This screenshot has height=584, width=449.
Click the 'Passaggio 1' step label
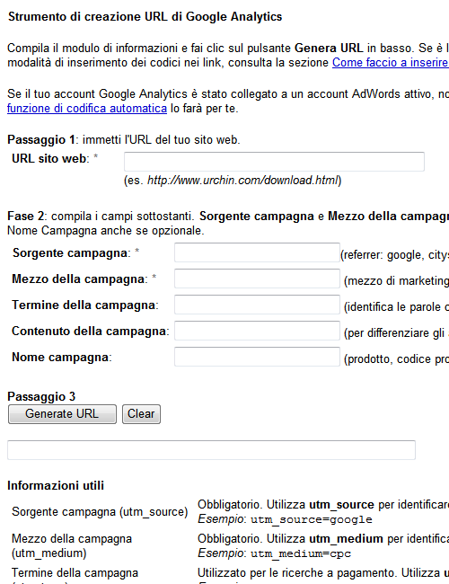coord(41,139)
